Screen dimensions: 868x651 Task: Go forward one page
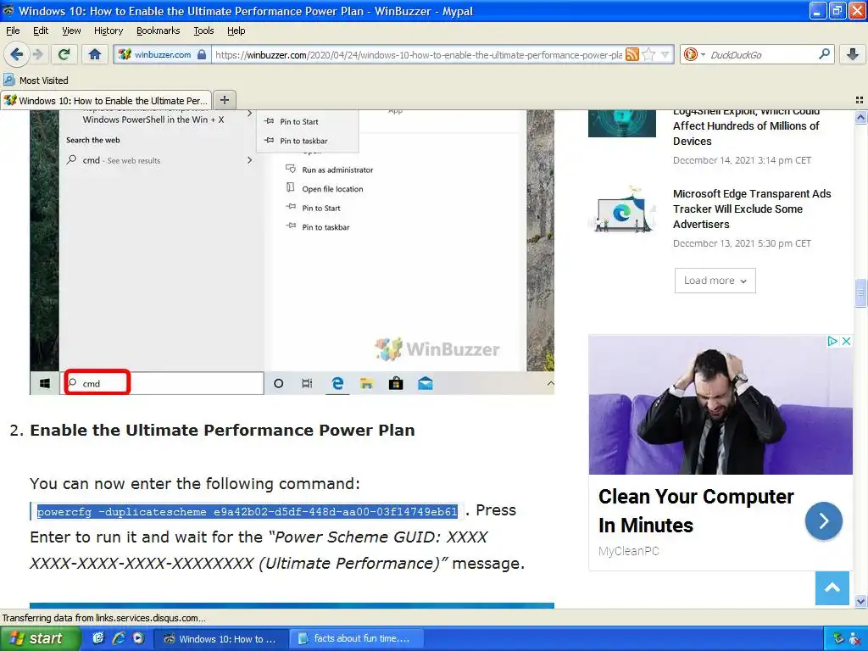click(x=37, y=54)
